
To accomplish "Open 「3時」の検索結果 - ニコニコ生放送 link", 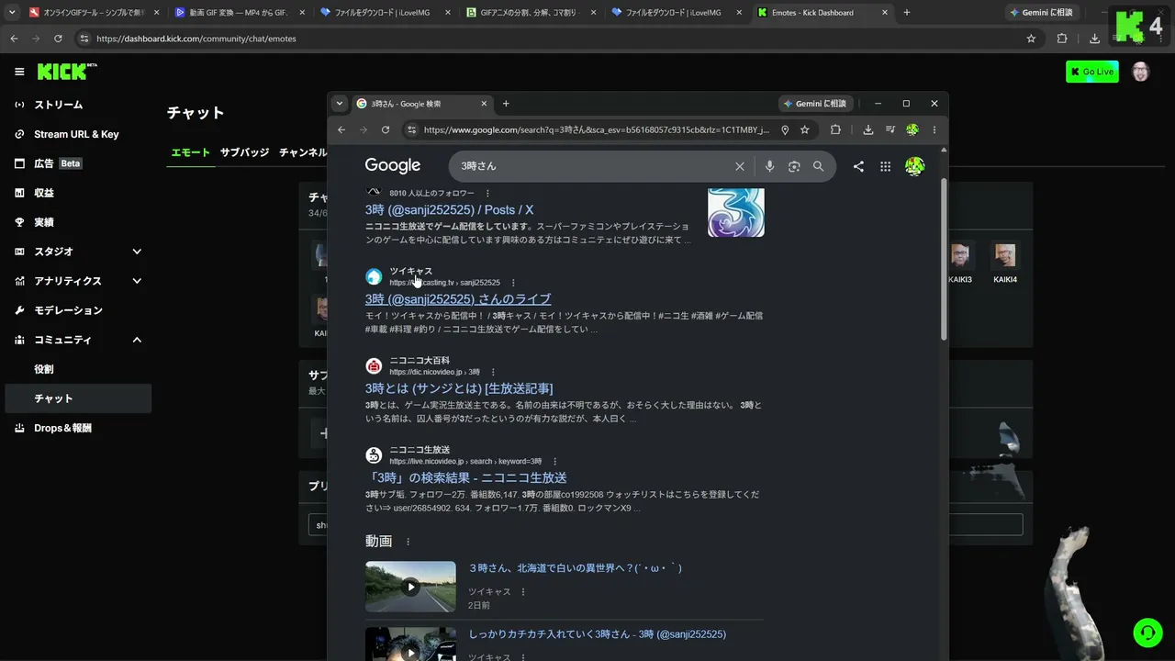I will [466, 477].
